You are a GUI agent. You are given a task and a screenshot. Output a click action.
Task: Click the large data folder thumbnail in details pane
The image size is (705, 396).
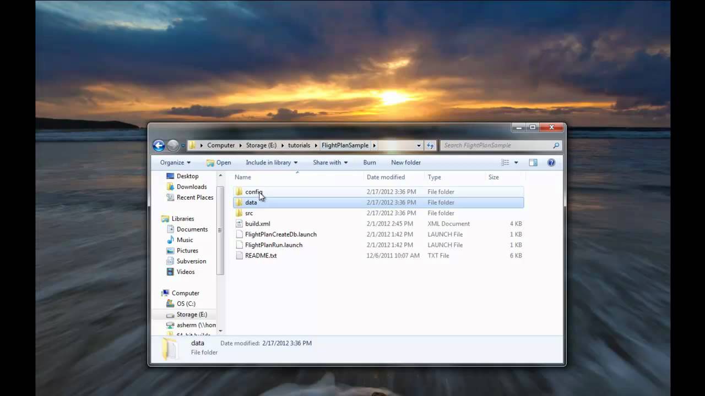click(170, 349)
